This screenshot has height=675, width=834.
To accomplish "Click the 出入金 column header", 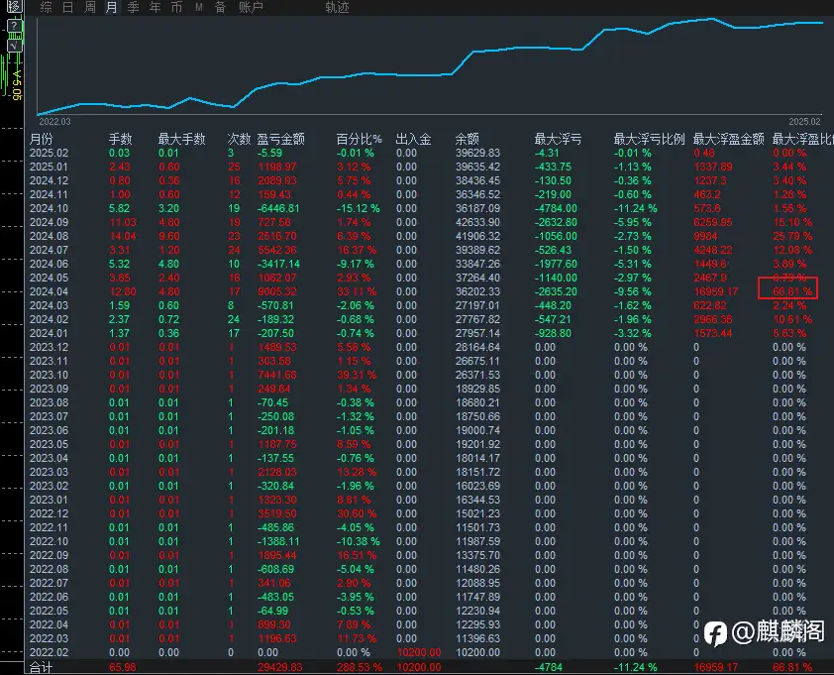I will 413,139.
